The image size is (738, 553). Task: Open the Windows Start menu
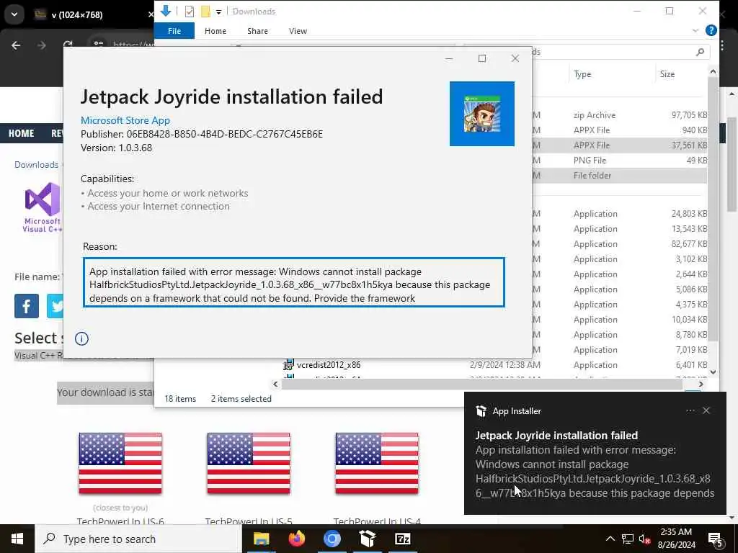pyautogui.click(x=17, y=539)
